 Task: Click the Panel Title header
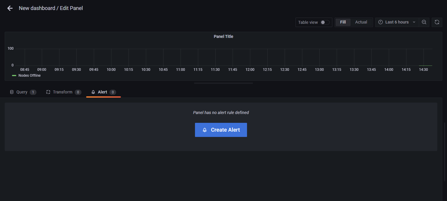coord(223,36)
